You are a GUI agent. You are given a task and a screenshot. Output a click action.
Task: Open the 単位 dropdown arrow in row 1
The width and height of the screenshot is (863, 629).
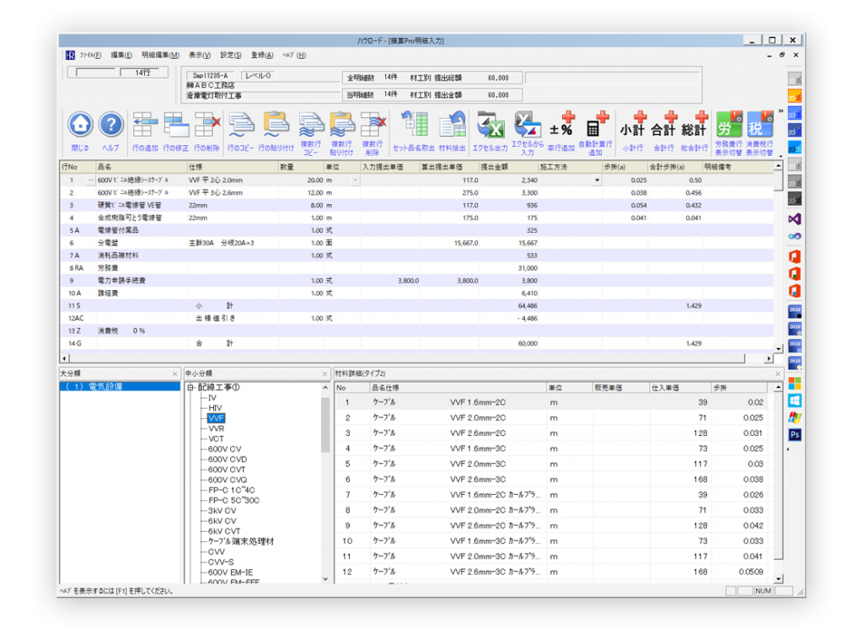(355, 180)
